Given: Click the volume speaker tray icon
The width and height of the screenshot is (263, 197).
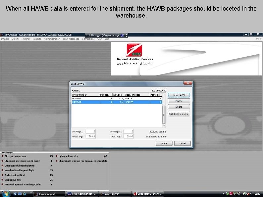Looking at the screenshot, I should tap(251, 194).
